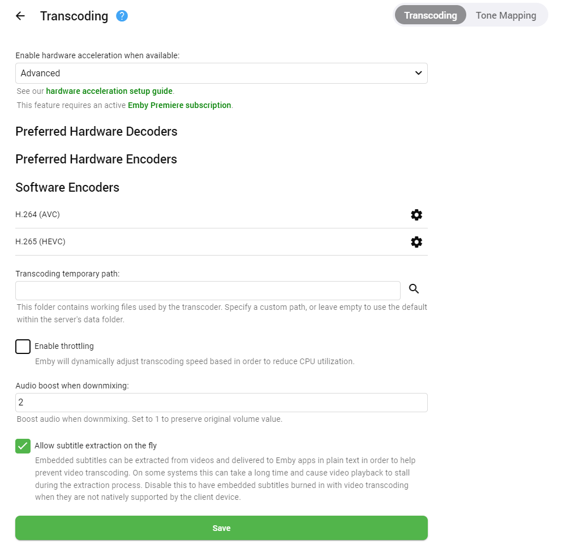Follow the Emby Premiere subscription link

click(x=179, y=105)
